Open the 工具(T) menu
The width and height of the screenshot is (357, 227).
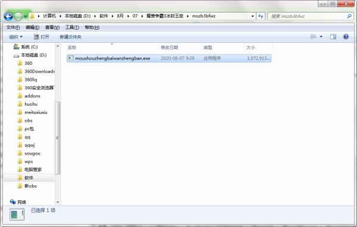click(x=72, y=27)
